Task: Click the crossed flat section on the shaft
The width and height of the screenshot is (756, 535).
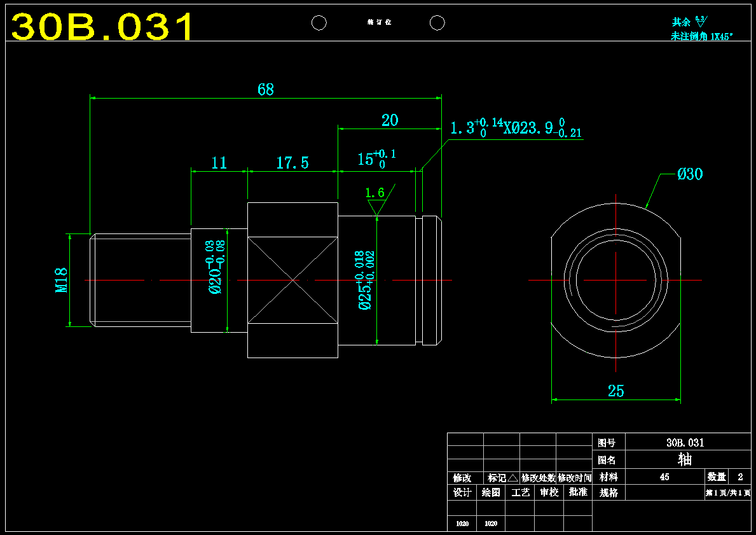Action: click(292, 280)
